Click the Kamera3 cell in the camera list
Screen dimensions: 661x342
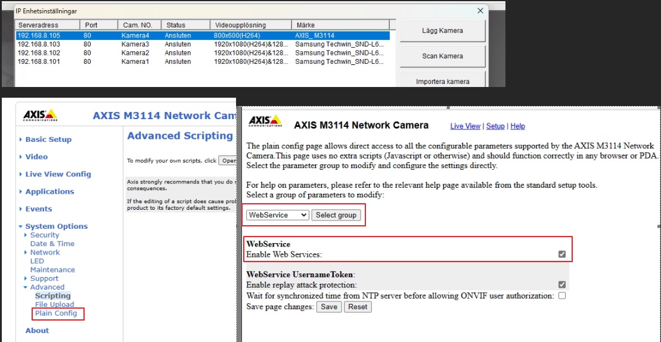click(135, 44)
